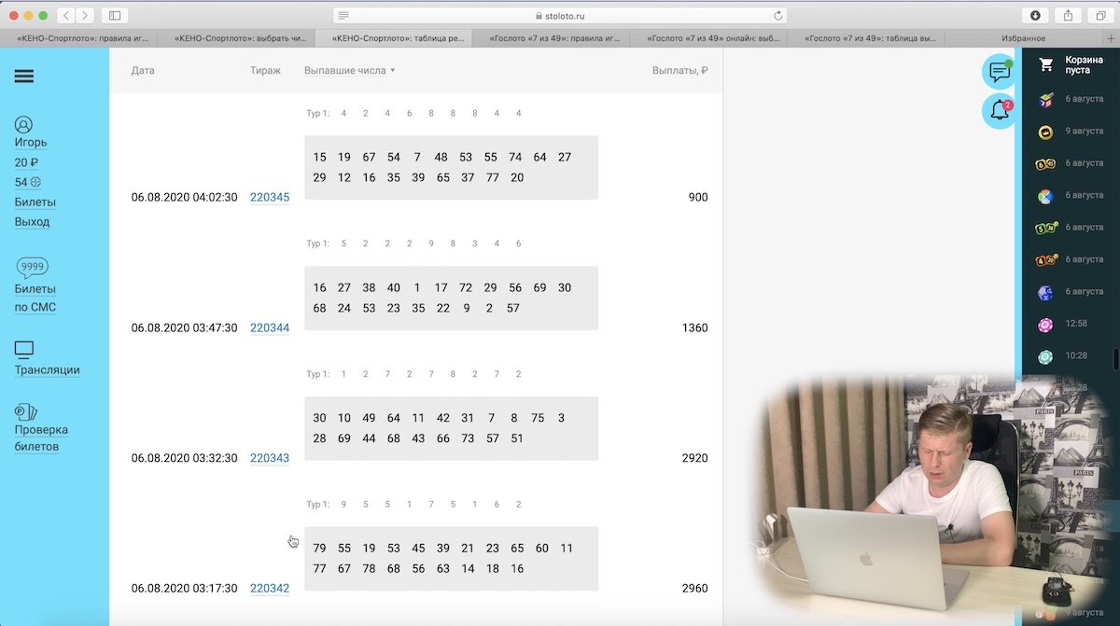Click the Тираж column header
Screen dimensions: 1120x626
(x=265, y=71)
